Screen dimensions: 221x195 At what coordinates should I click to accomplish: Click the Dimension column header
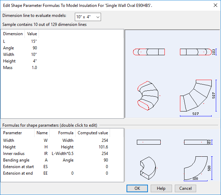(x=13, y=34)
